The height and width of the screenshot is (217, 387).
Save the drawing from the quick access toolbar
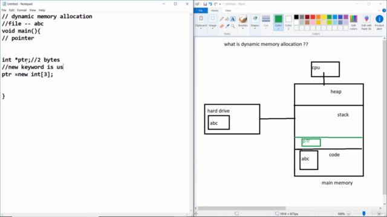click(205, 4)
